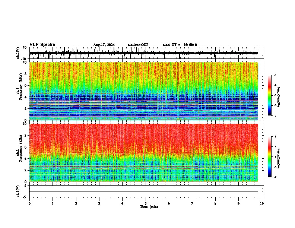This screenshot has width=295, height=228.
Task: Click ch.2 frequency axis tick "4"
Action: (x=26, y=159)
